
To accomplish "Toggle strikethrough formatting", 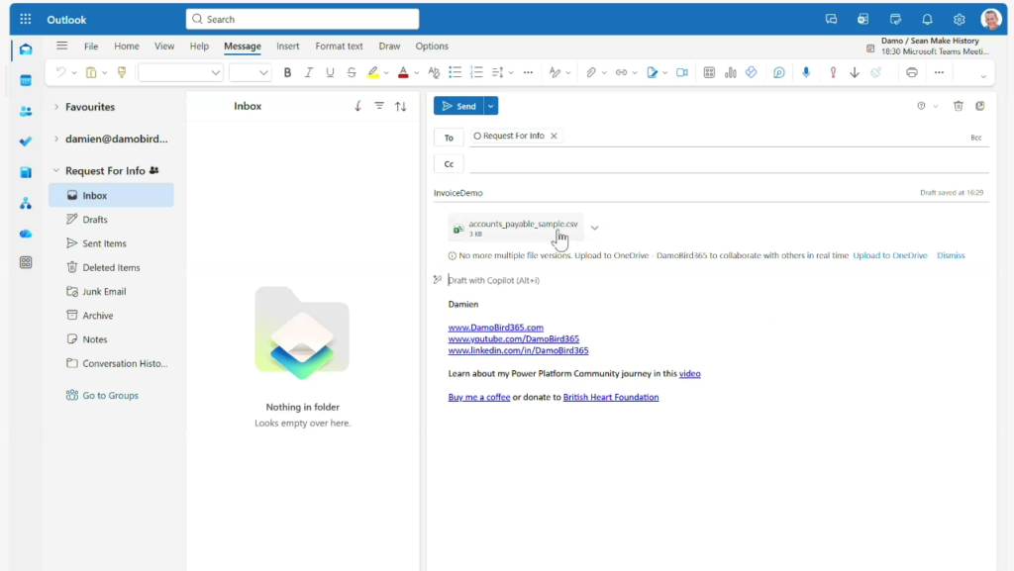I will point(351,72).
